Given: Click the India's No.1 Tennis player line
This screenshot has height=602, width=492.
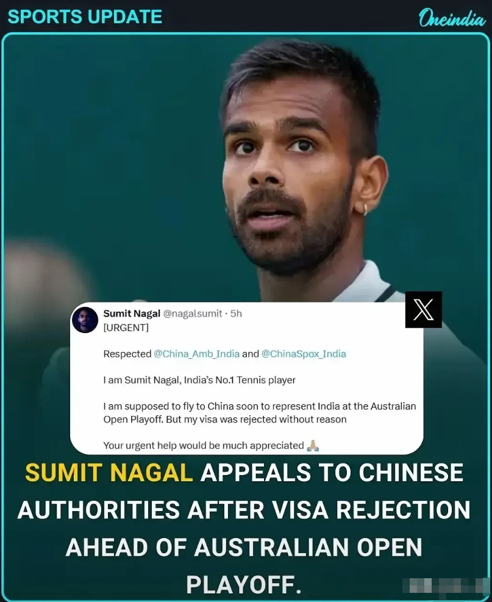Looking at the screenshot, I should [199, 380].
